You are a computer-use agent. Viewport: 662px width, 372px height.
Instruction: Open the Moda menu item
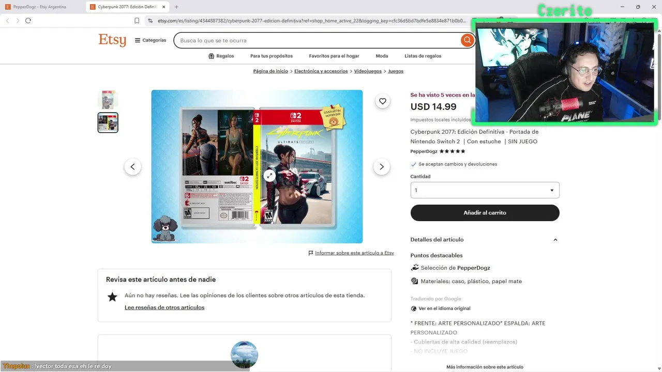pyautogui.click(x=382, y=56)
